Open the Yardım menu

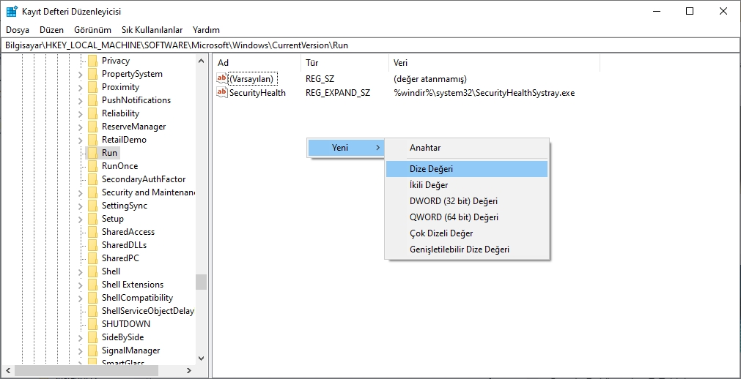(206, 30)
